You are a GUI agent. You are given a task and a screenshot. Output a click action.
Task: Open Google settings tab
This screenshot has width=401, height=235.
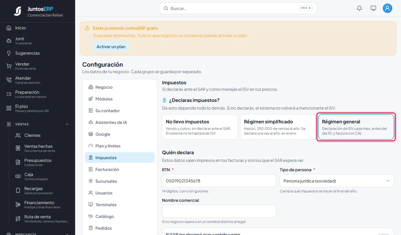pos(120,134)
